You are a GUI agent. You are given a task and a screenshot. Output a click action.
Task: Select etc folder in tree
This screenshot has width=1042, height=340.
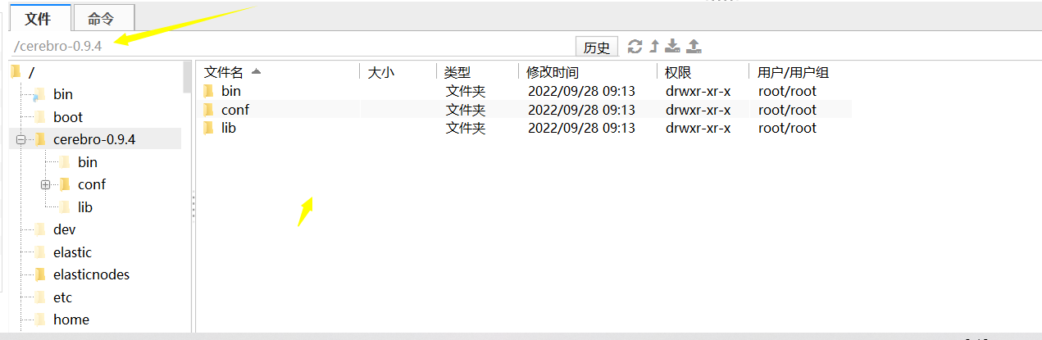click(62, 297)
